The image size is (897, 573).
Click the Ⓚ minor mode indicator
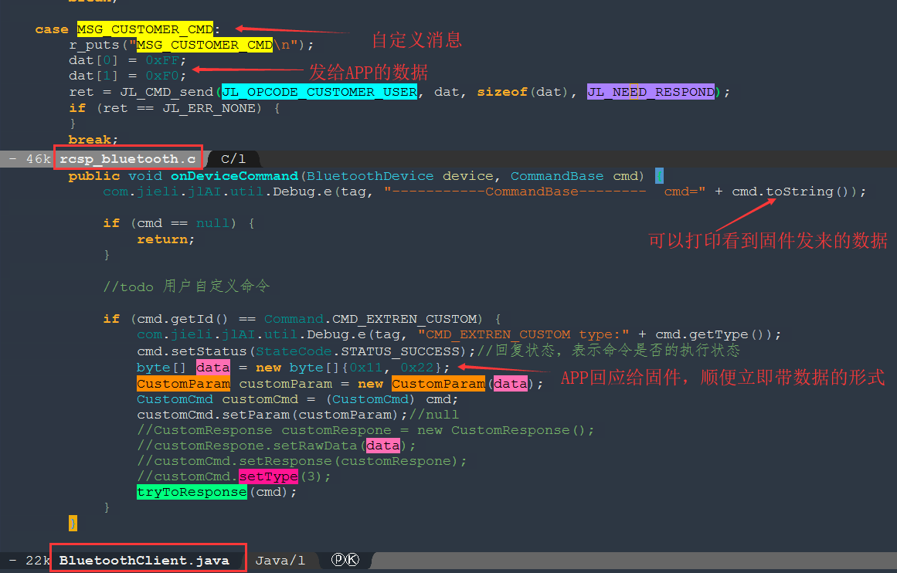352,560
